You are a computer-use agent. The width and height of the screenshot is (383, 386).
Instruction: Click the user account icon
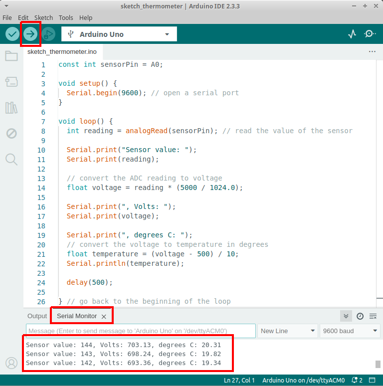coord(11,363)
